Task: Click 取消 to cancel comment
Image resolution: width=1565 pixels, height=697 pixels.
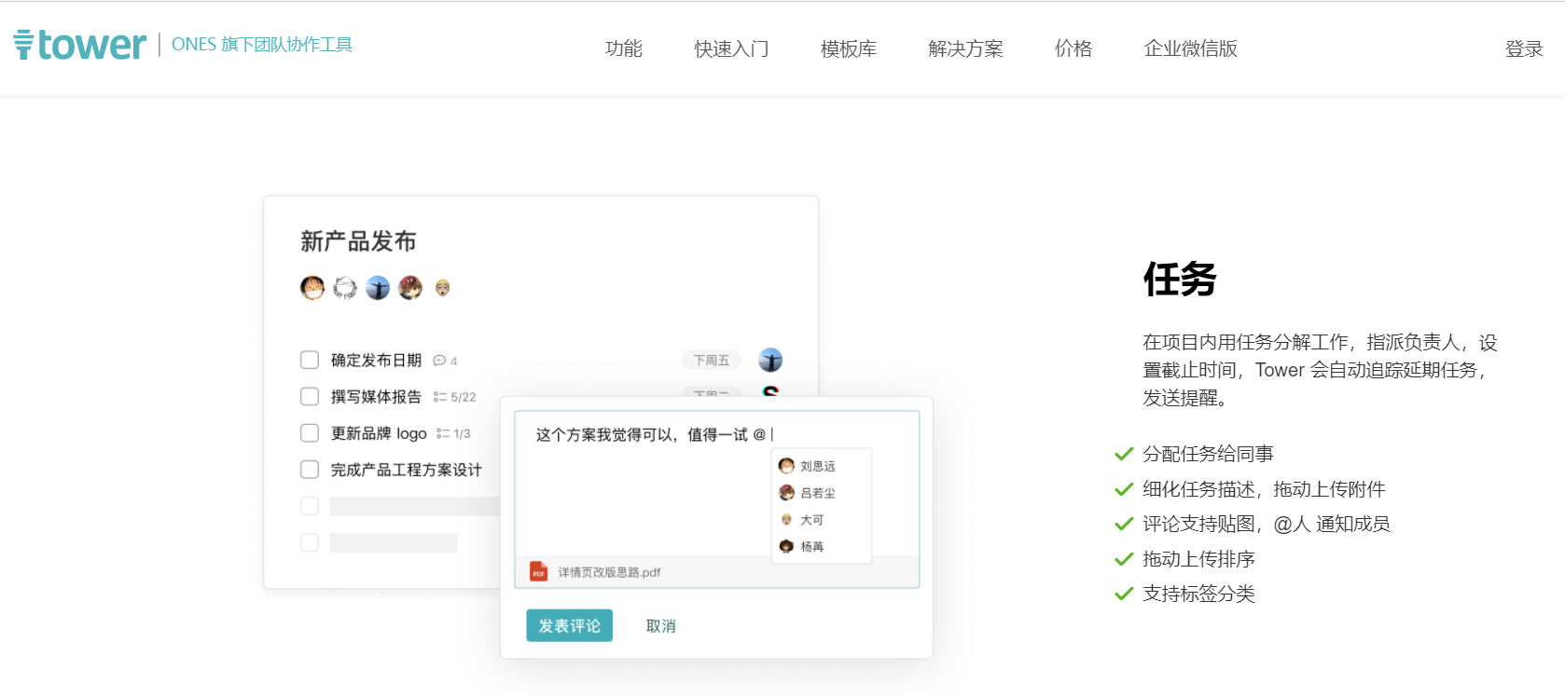Action: tap(661, 626)
